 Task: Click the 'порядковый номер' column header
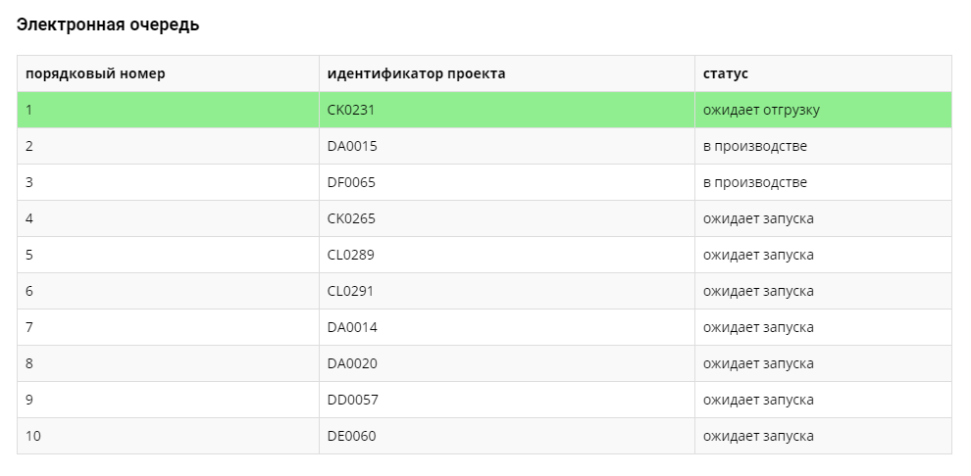pyautogui.click(x=95, y=73)
